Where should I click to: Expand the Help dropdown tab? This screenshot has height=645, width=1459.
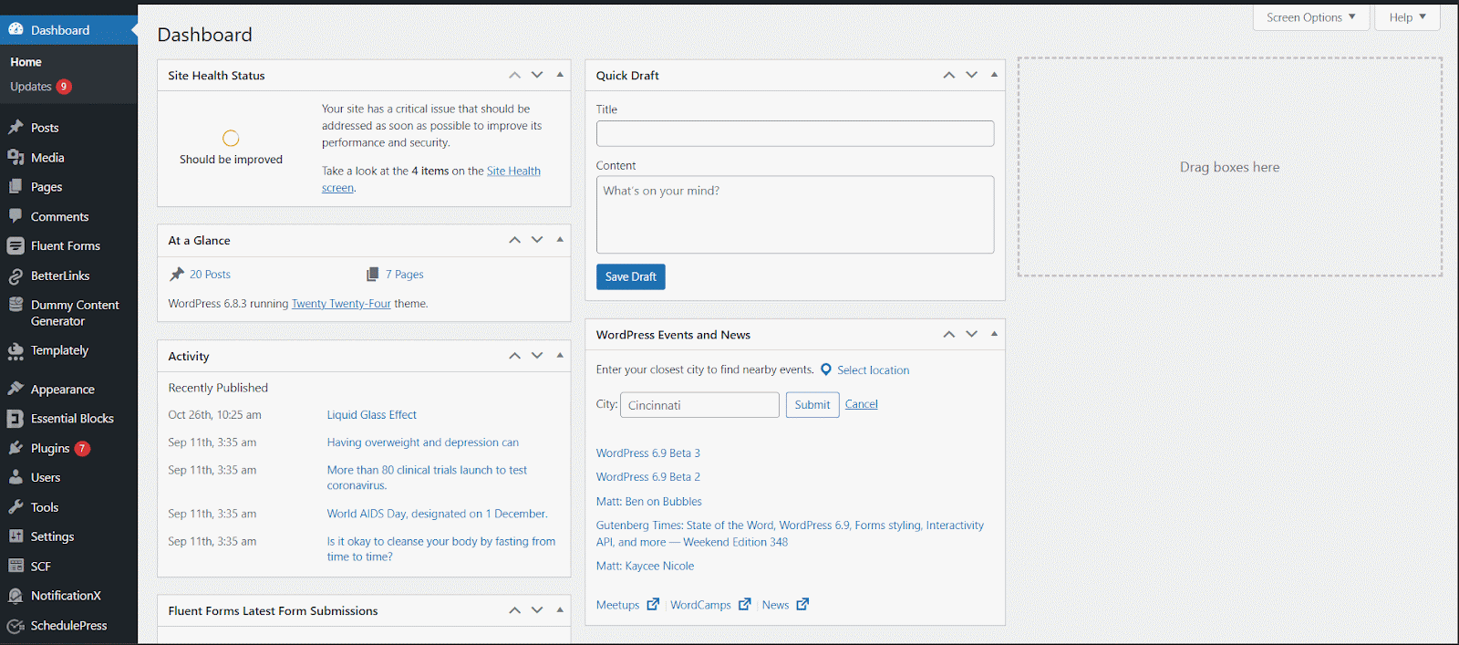(1407, 17)
